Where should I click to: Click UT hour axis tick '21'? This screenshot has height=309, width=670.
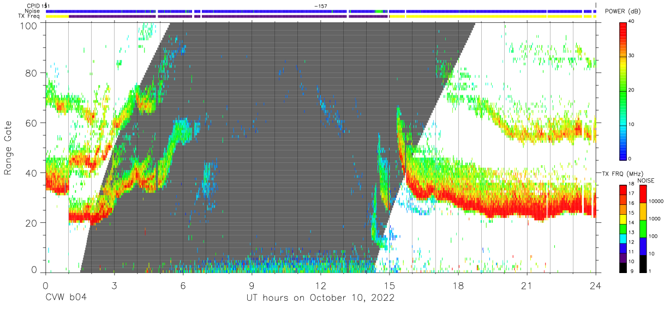[x=527, y=286]
